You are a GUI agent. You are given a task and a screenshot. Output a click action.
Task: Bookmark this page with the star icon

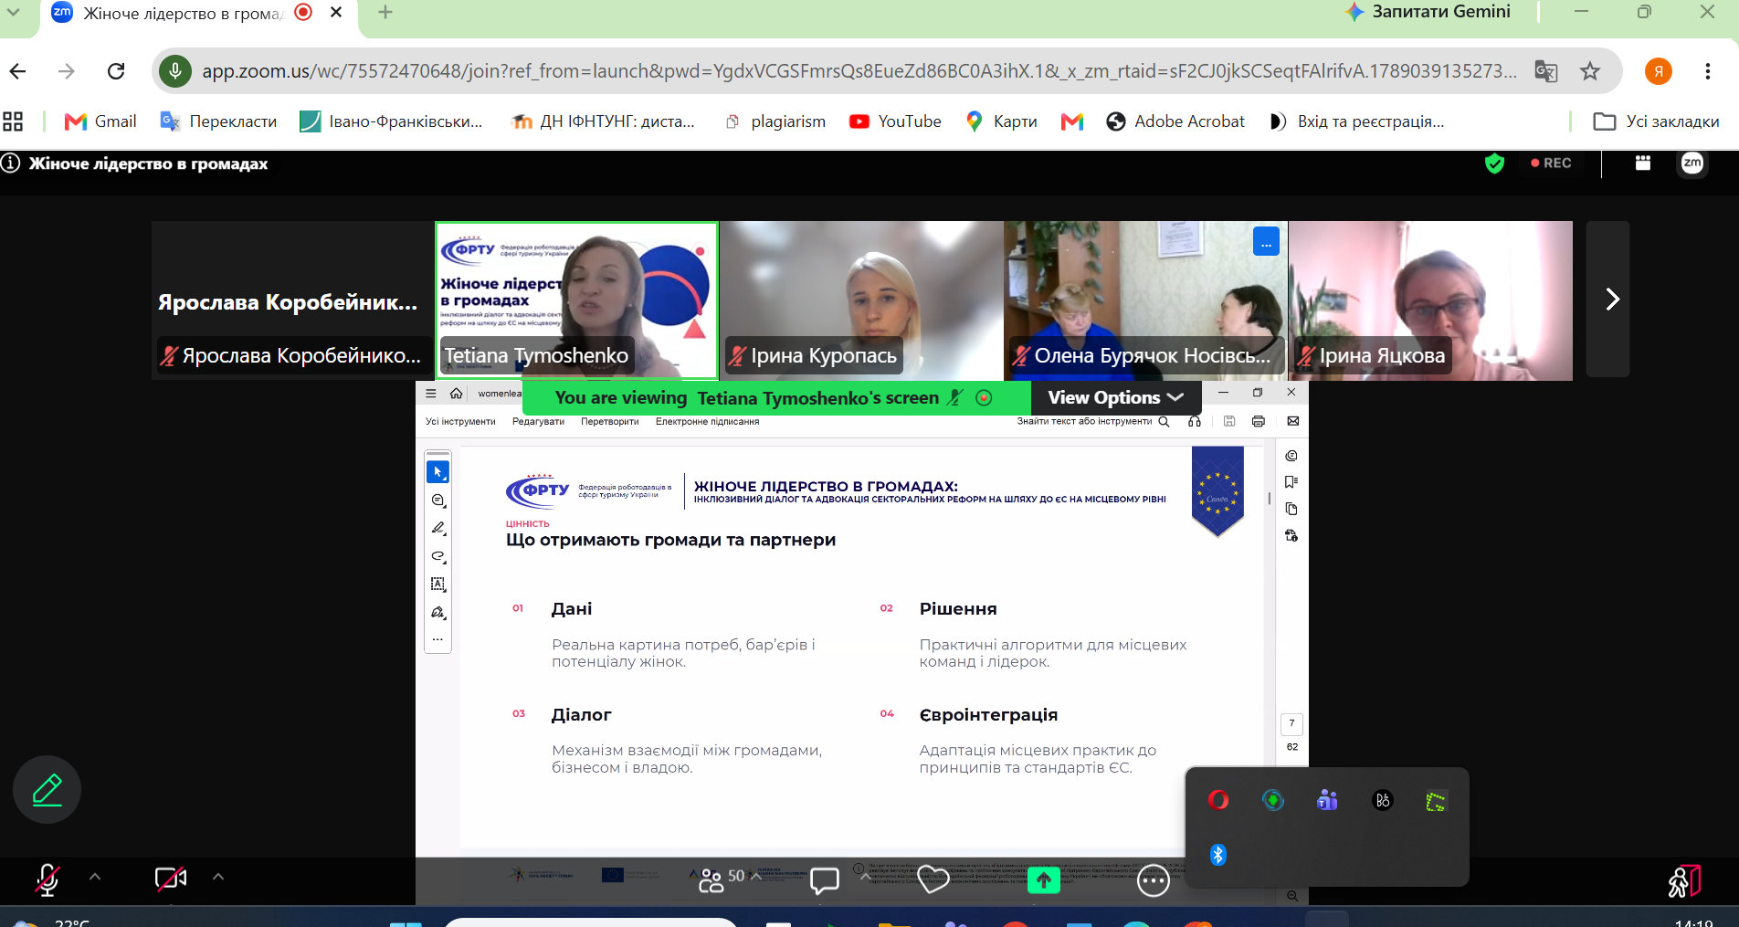(x=1590, y=71)
